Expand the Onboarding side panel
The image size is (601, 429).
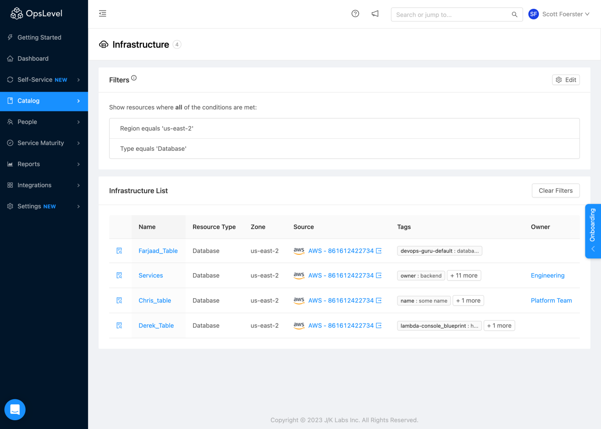593,231
